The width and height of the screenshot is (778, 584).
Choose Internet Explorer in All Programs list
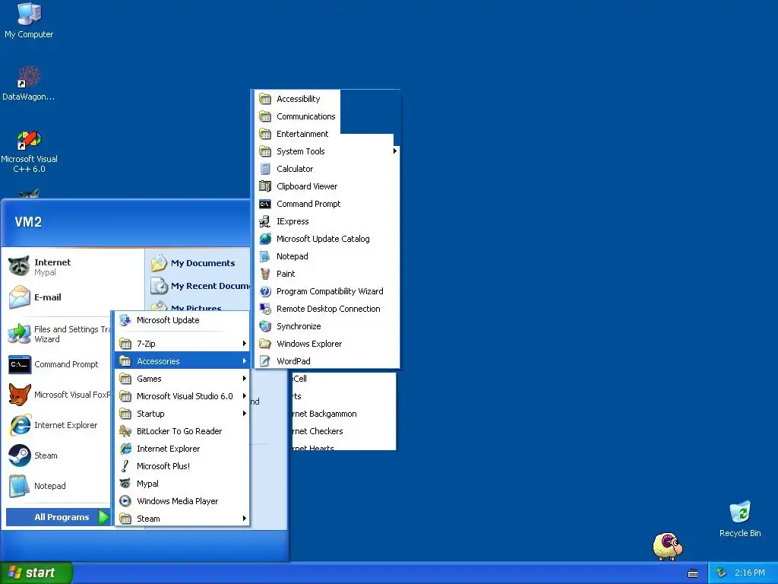[x=182, y=449]
